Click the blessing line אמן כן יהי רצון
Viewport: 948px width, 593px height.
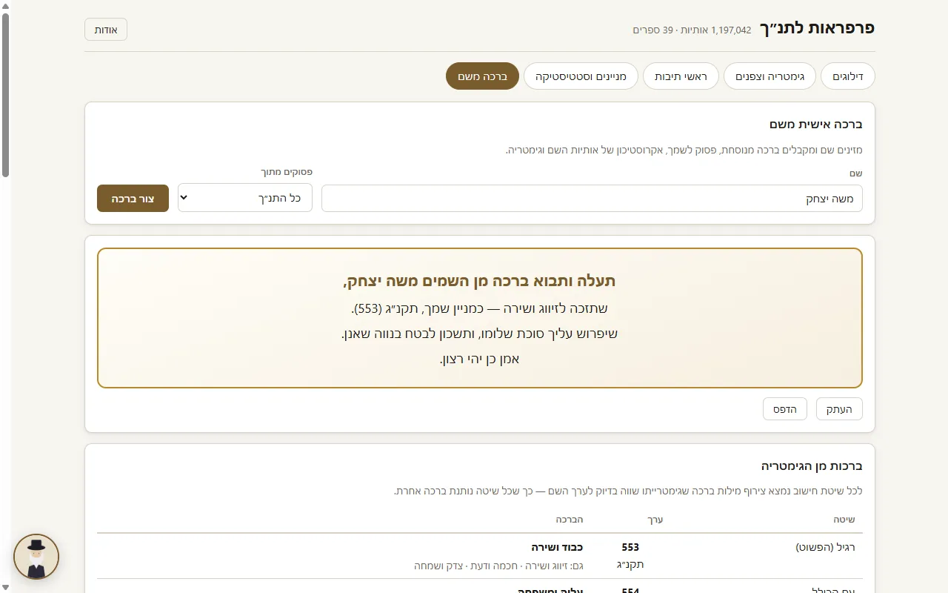(x=480, y=360)
